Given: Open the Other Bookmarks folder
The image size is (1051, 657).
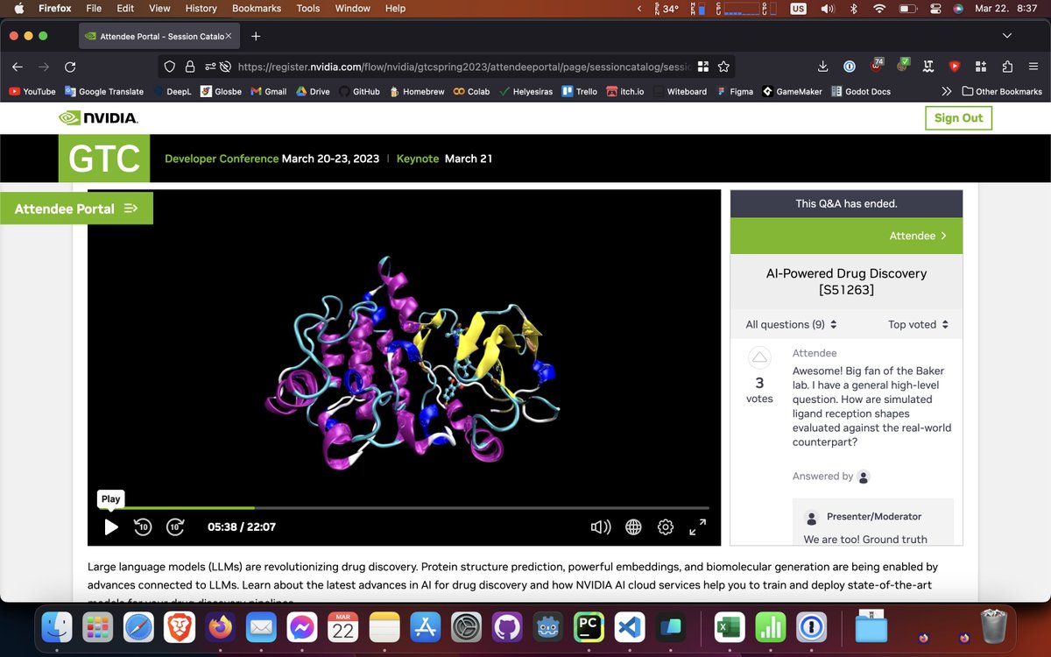Looking at the screenshot, I should pos(1002,91).
